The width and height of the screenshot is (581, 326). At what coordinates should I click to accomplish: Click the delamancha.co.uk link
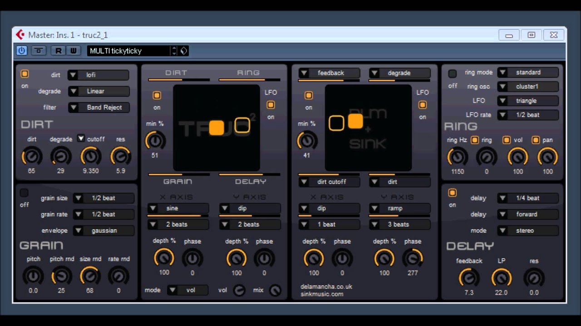(326, 287)
